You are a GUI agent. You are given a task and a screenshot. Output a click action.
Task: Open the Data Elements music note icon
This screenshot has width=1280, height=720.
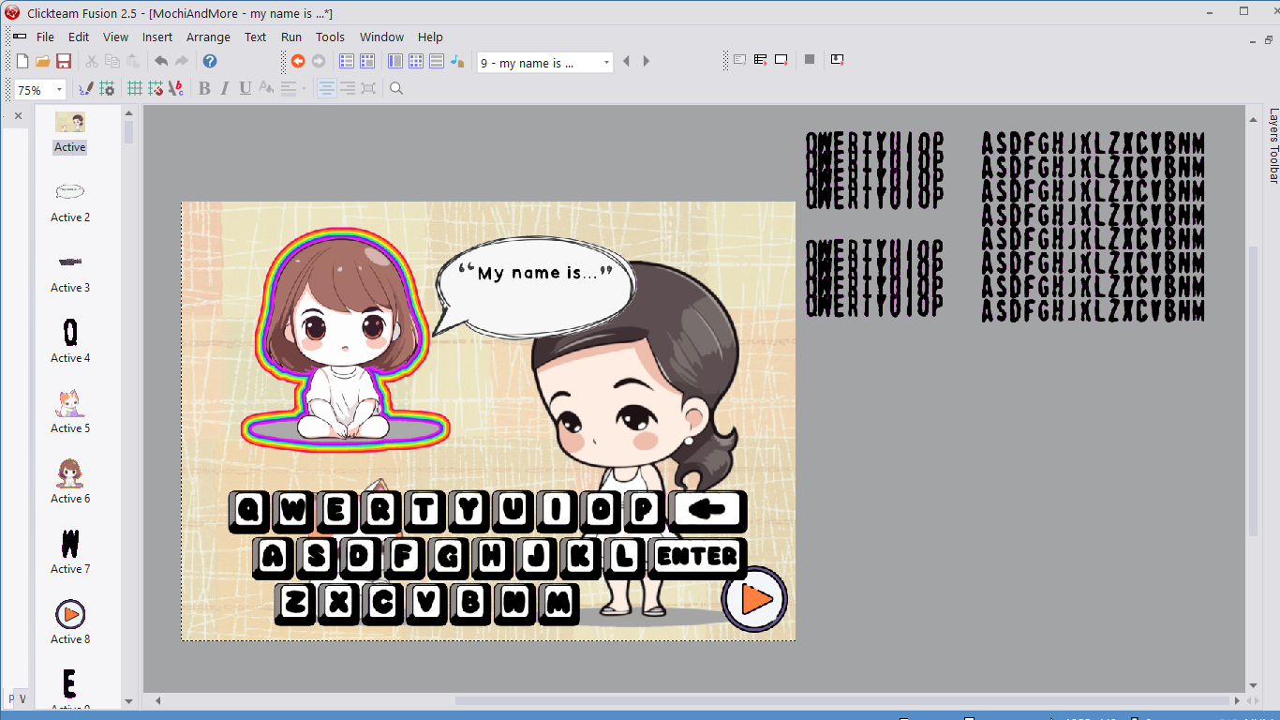457,61
